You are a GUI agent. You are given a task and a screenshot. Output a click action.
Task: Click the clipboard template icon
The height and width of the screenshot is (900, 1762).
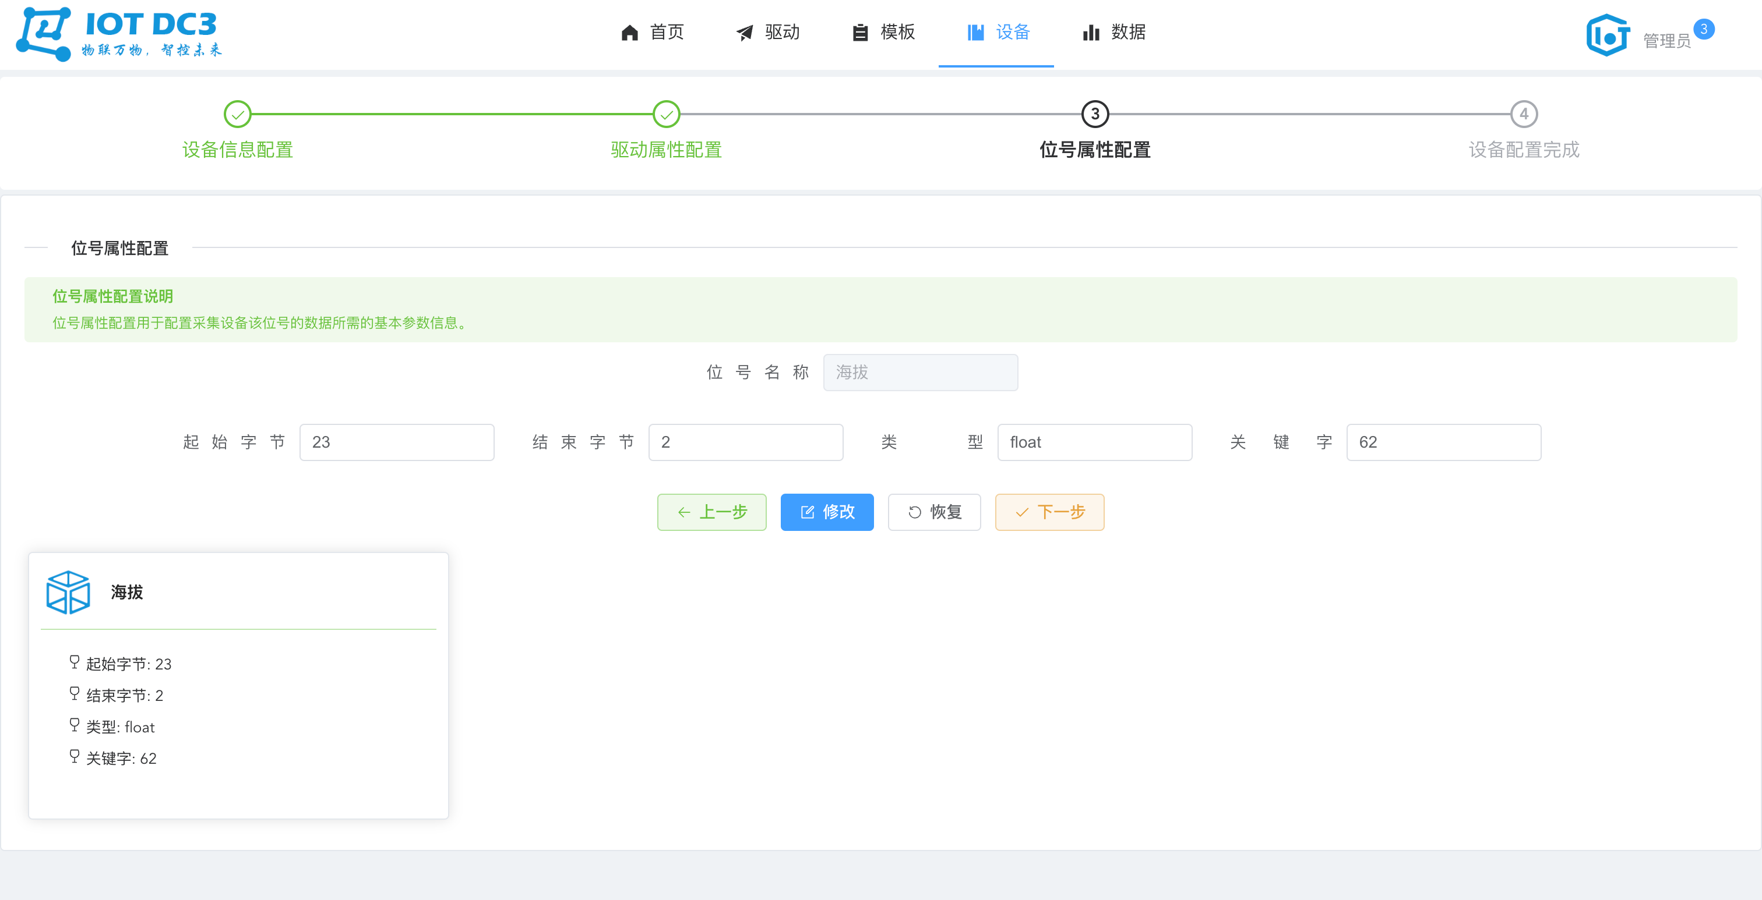pos(860,33)
